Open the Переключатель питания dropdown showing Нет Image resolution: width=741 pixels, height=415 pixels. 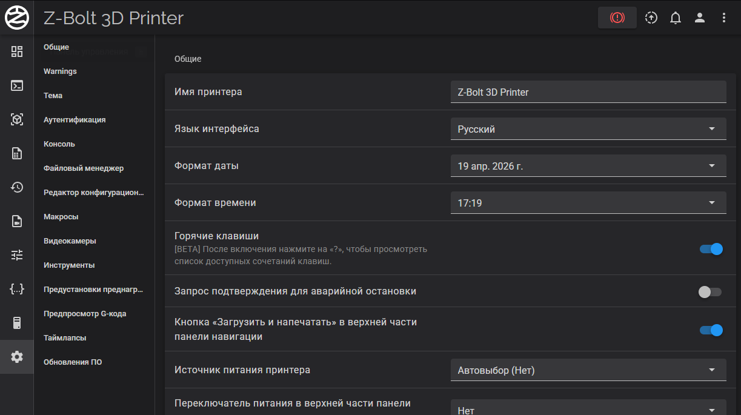[x=588, y=407]
